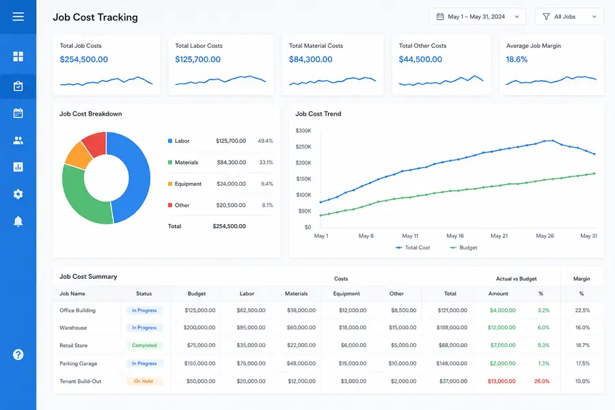Screen dimensions: 615x410
Task: Sort by the Labor column header
Action: coord(247,293)
